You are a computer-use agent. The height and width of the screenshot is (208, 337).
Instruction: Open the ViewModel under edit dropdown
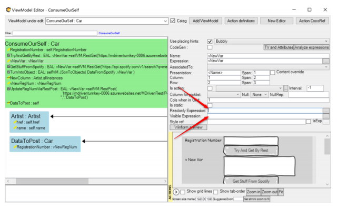(x=165, y=21)
